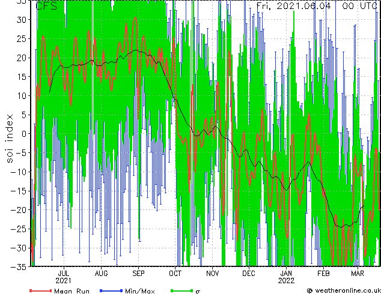Click the JAN 2022 x-axis label

[x=286, y=277]
